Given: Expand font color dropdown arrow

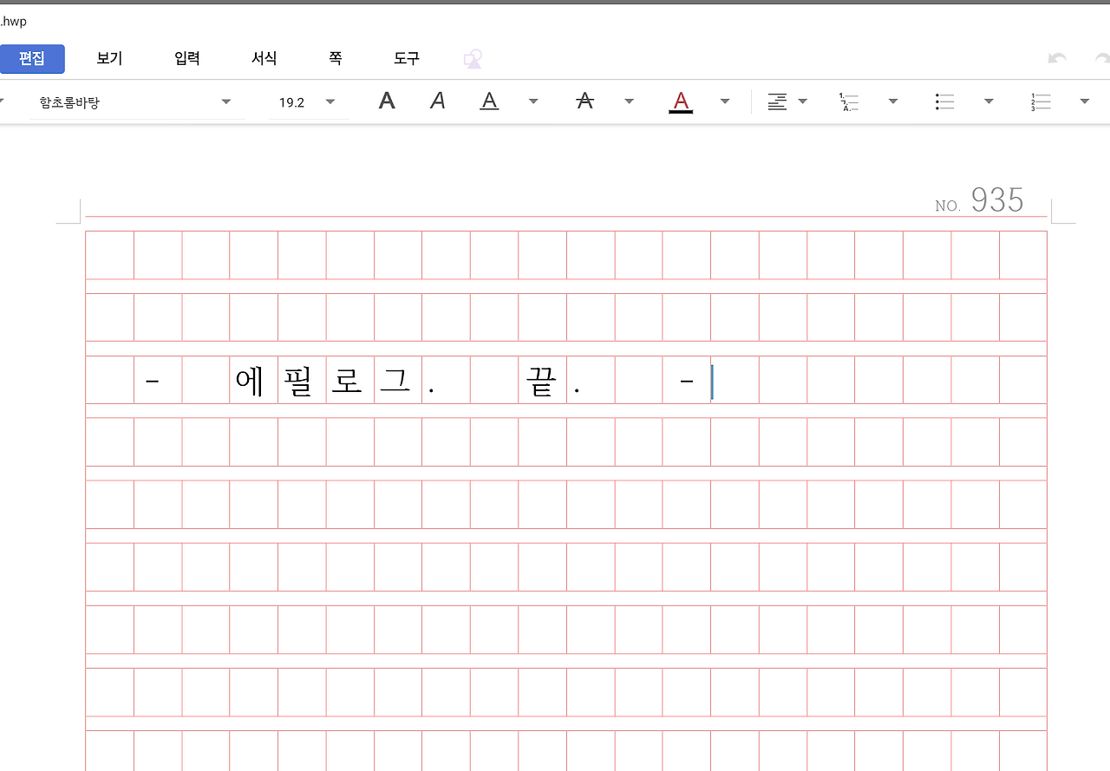Looking at the screenshot, I should tap(725, 101).
